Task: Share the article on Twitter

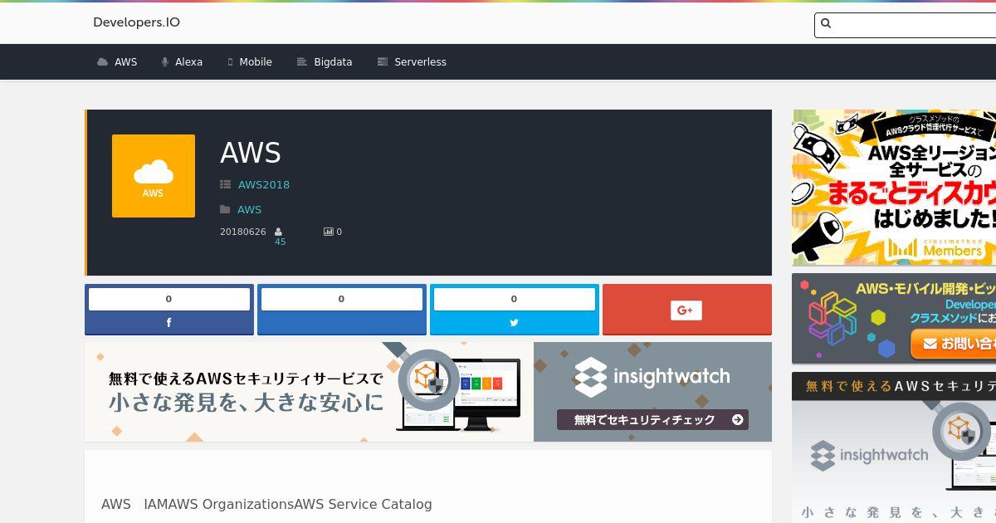Action: [x=515, y=310]
